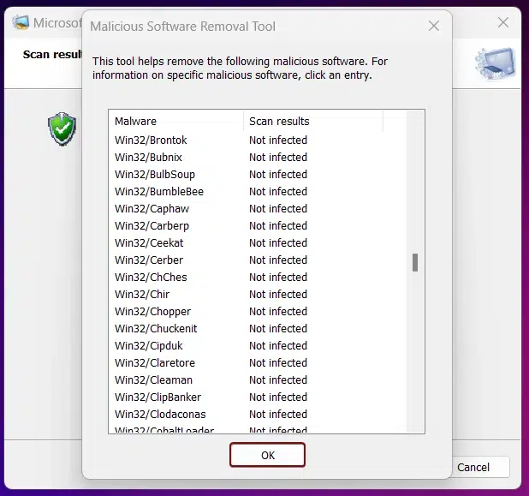
Task: Select the Win32/BumbleBee entry
Action: (x=159, y=192)
